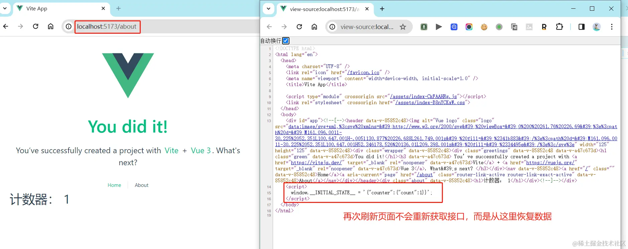Click the <title>Vite App</title> source line
The height and width of the screenshot is (249, 628).
point(316,84)
